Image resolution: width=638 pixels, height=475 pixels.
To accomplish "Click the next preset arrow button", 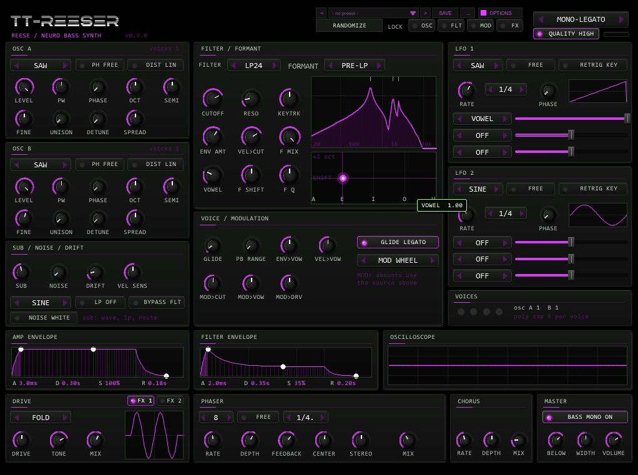I will (425, 13).
